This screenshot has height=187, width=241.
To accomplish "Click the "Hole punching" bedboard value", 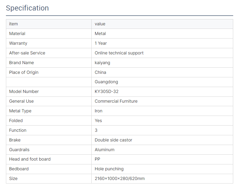I will pos(109,169).
